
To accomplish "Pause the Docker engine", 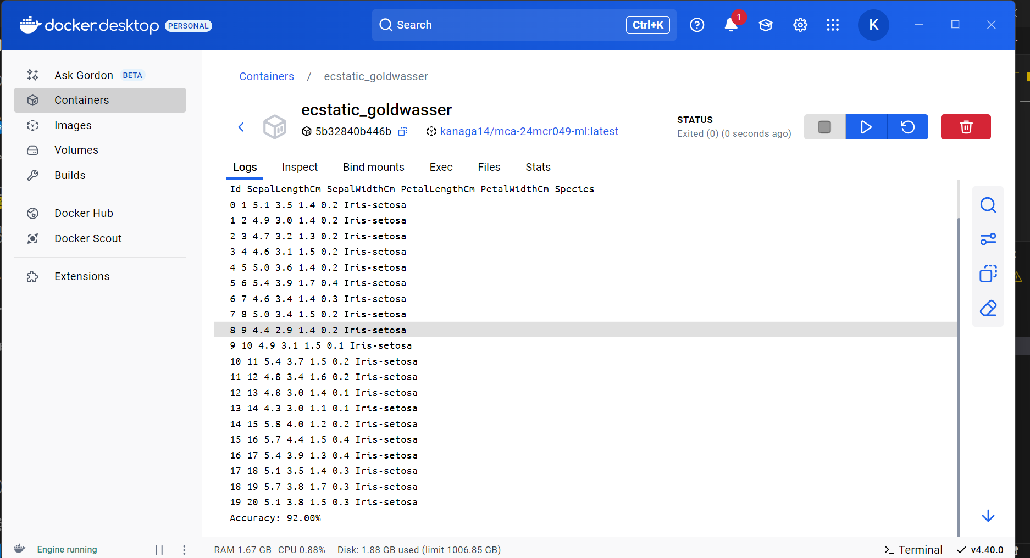I will tap(159, 550).
